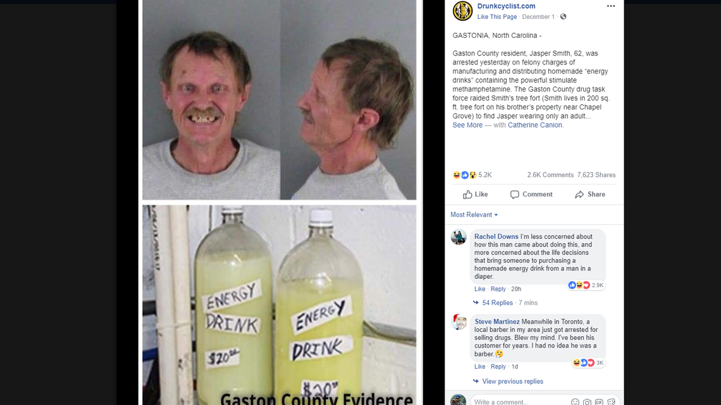Like the post with thumbs-up button
Screen dimensions: 721x405
[476, 194]
